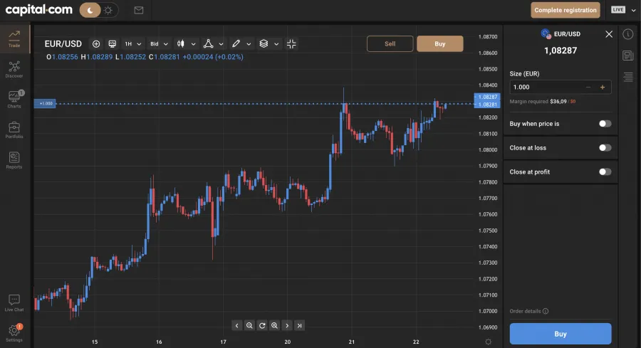Add symbol with plus circle icon
Screen dimensions: 641x348
coord(96,43)
